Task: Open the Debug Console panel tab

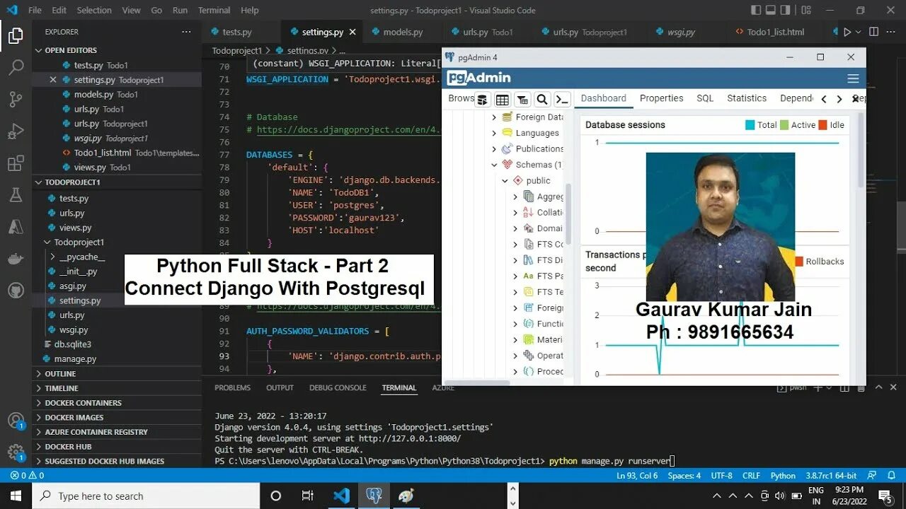Action: tap(338, 388)
